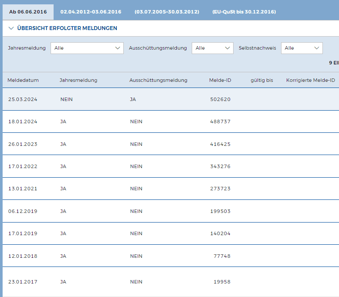Click the gültig bis column header

pyautogui.click(x=261, y=80)
